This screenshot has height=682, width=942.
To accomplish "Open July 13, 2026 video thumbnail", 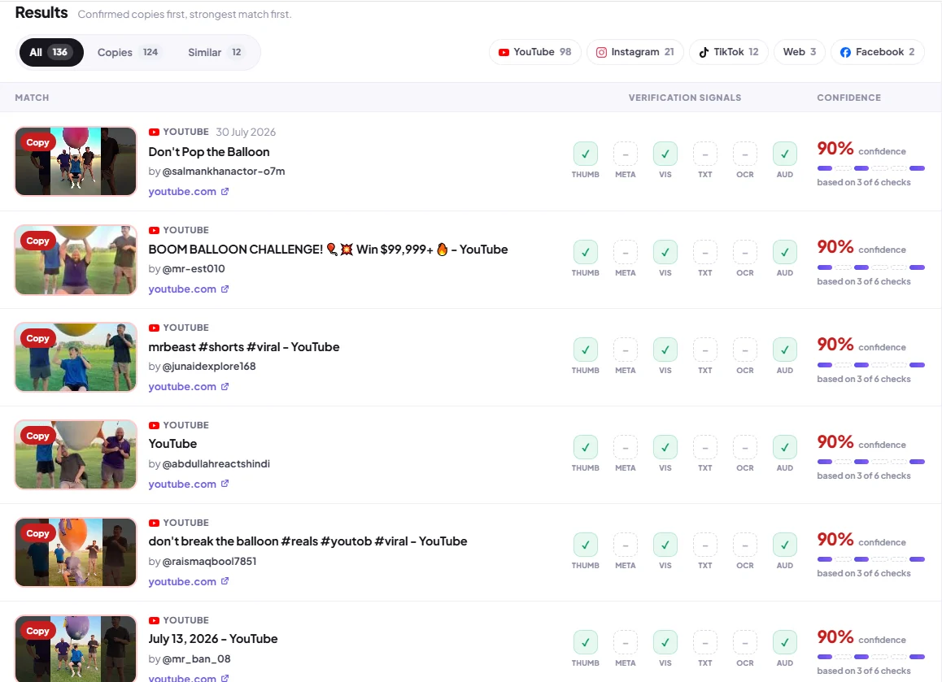I will coord(76,649).
